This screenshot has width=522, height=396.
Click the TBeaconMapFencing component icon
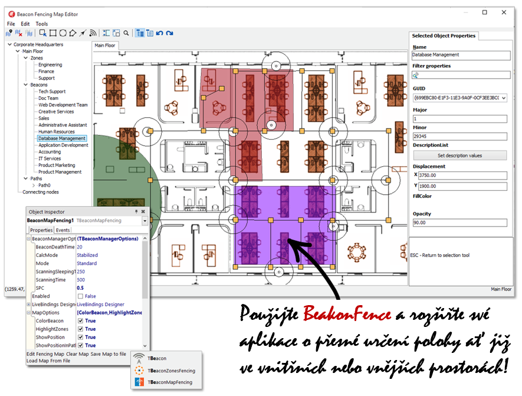(x=139, y=382)
